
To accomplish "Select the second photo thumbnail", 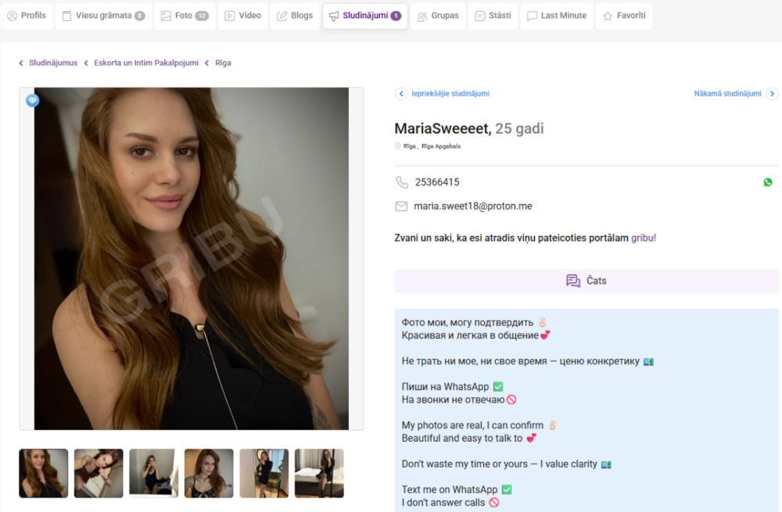I will click(99, 473).
